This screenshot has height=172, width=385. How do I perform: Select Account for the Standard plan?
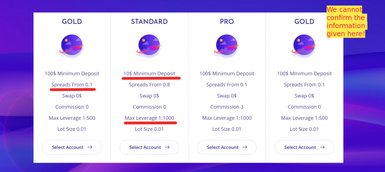click(x=150, y=147)
